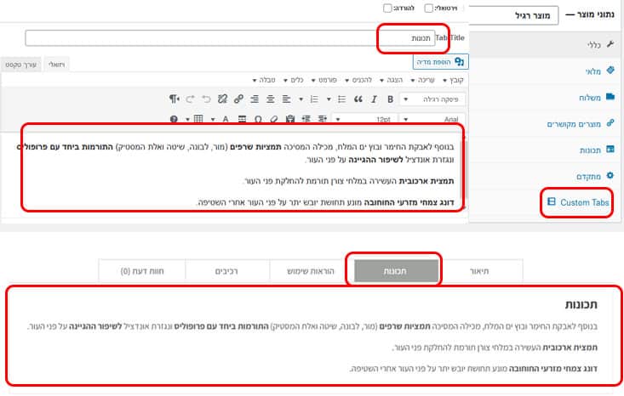Toggle paste as text clipboard icon
624x396 pixels.
pos(290,119)
